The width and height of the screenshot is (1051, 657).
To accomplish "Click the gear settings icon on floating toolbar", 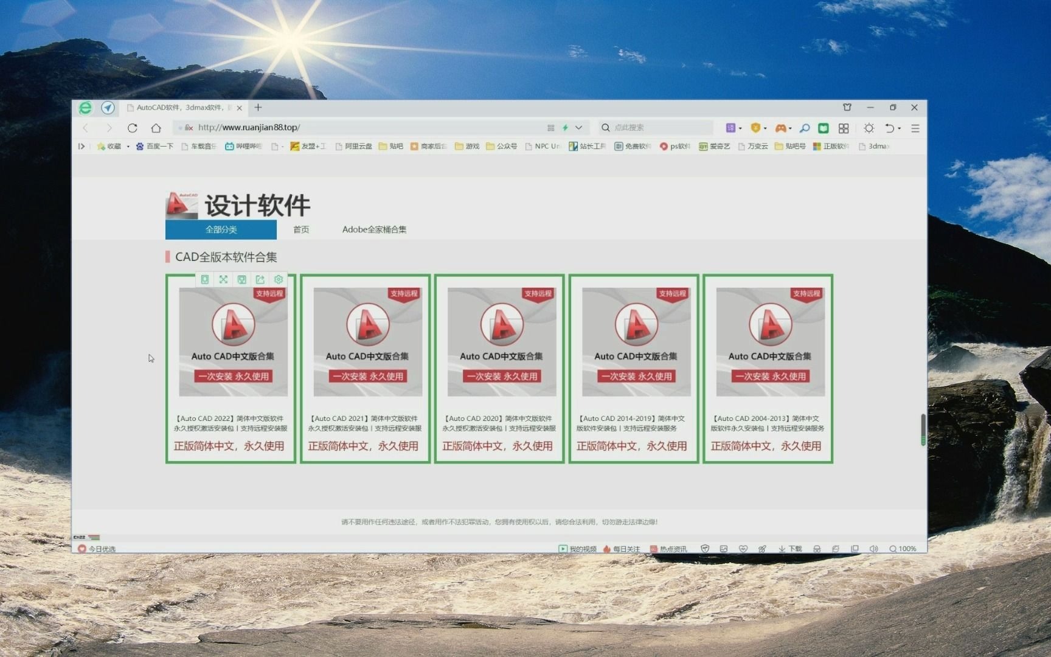I will [x=278, y=279].
